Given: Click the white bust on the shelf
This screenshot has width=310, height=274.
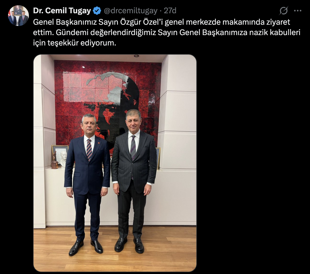Looking at the screenshot, I should coord(63,160).
